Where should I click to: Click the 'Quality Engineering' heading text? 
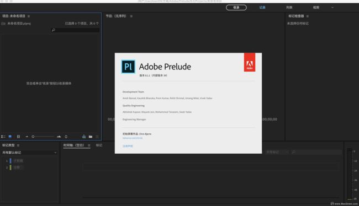pyautogui.click(x=134, y=106)
